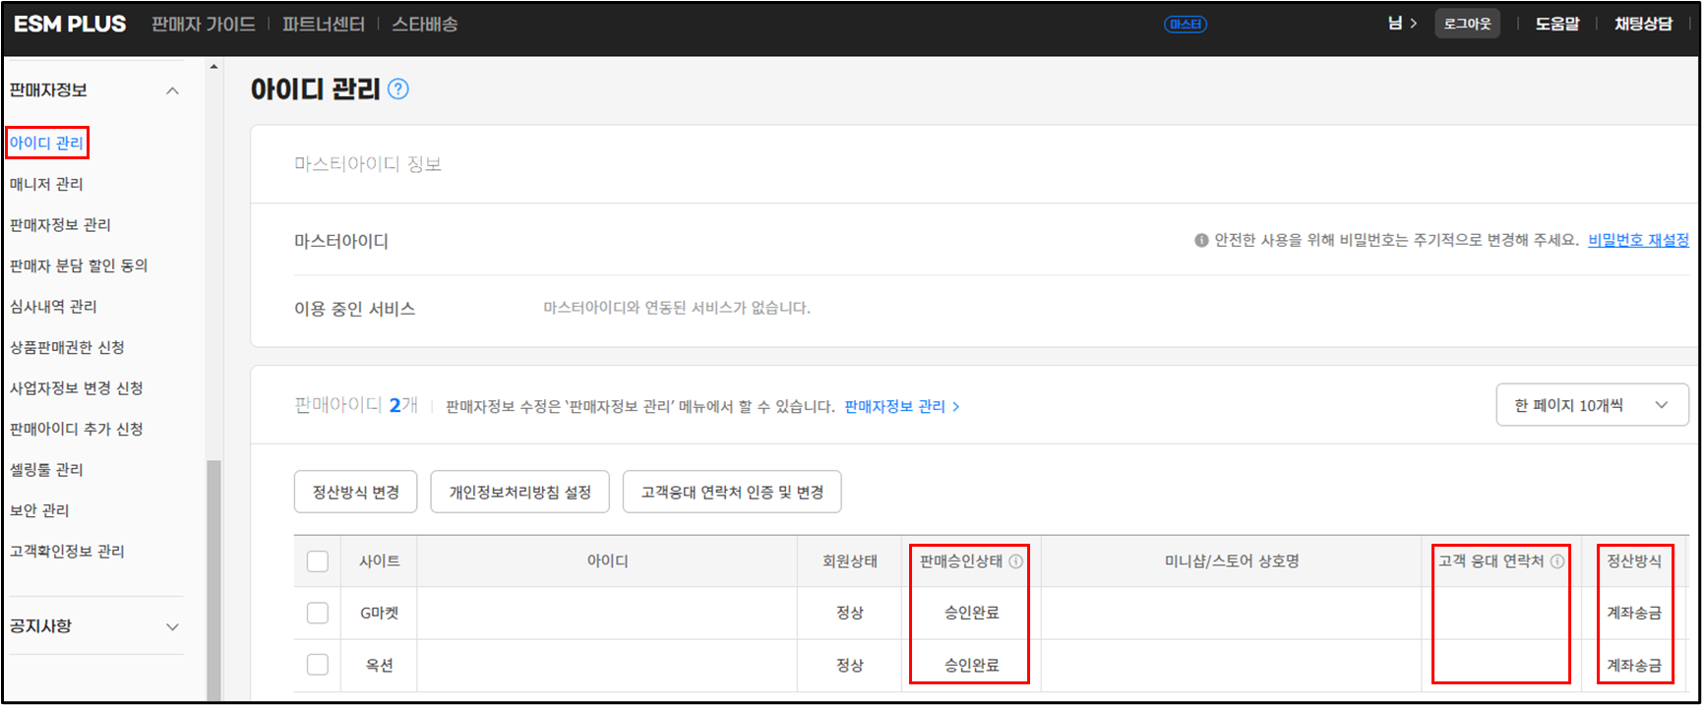Viewport: 1702px width, 705px height.
Task: Click the 정산방식 column header
Action: pyautogui.click(x=1634, y=561)
